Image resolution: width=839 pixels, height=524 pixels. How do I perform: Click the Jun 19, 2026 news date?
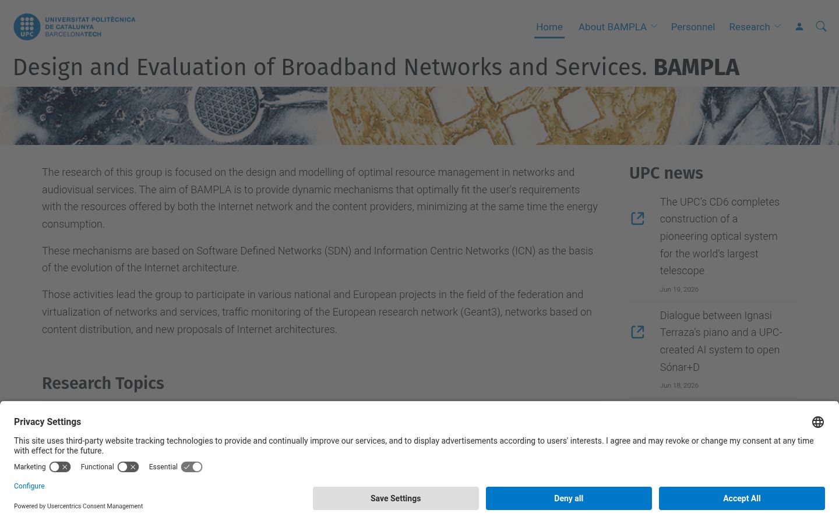tap(679, 289)
